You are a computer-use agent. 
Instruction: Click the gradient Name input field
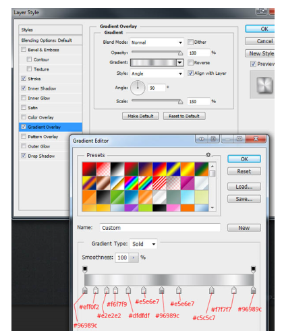[x=160, y=228]
